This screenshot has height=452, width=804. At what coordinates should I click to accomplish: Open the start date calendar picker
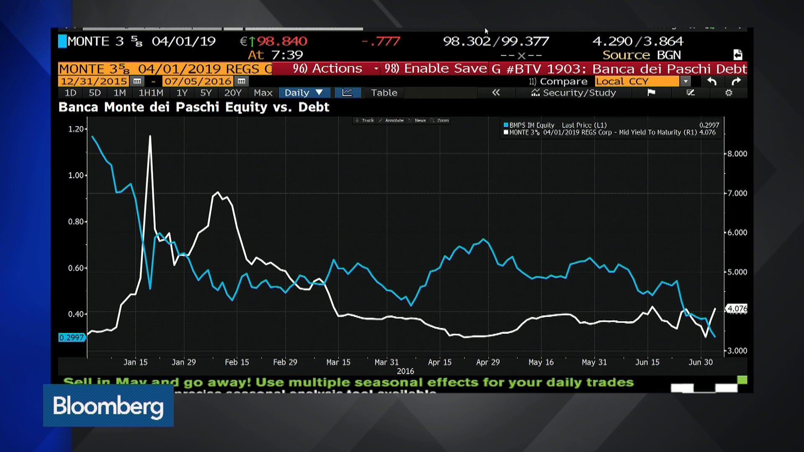click(x=137, y=81)
